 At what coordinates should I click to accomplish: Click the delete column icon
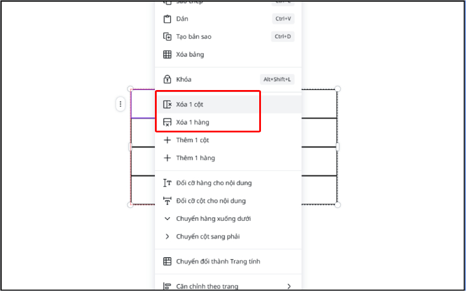167,105
